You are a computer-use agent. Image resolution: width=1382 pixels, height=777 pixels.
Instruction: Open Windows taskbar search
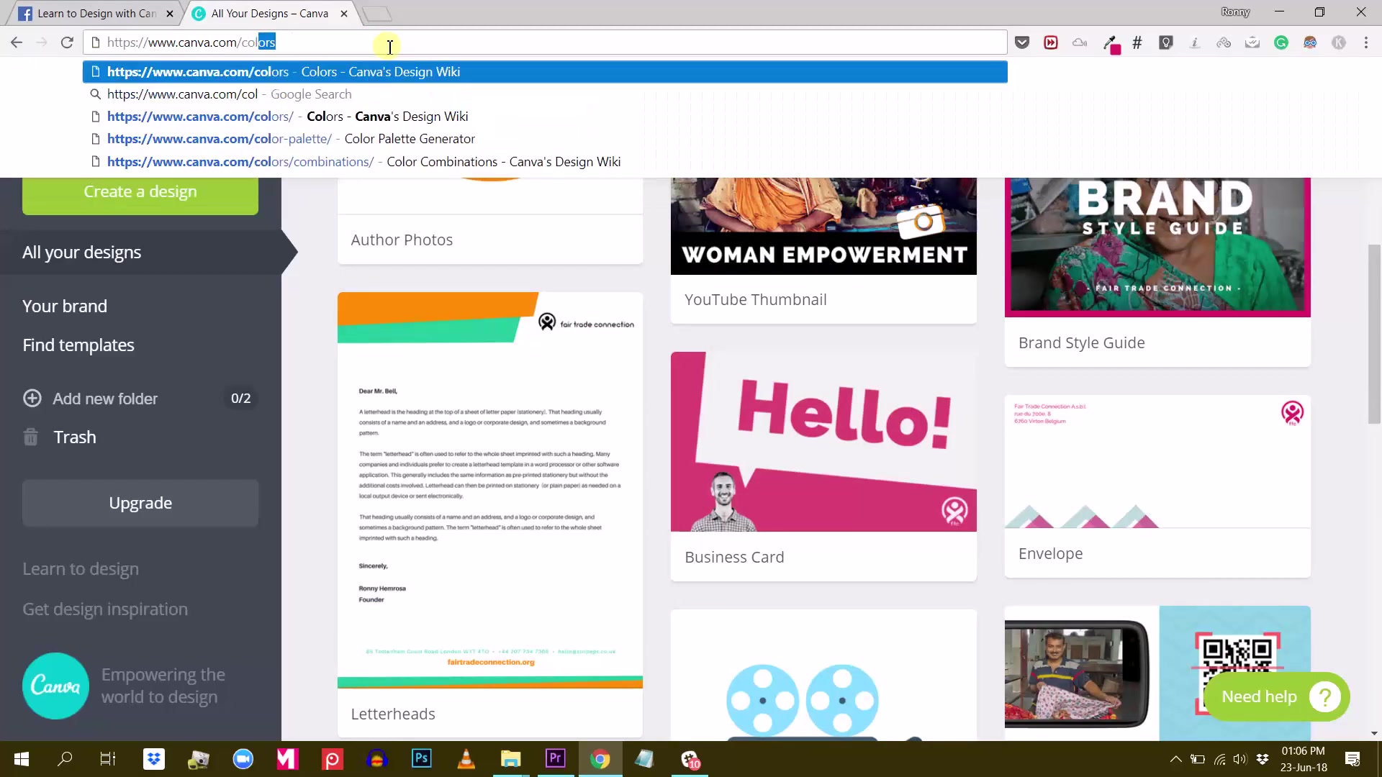pyautogui.click(x=65, y=759)
